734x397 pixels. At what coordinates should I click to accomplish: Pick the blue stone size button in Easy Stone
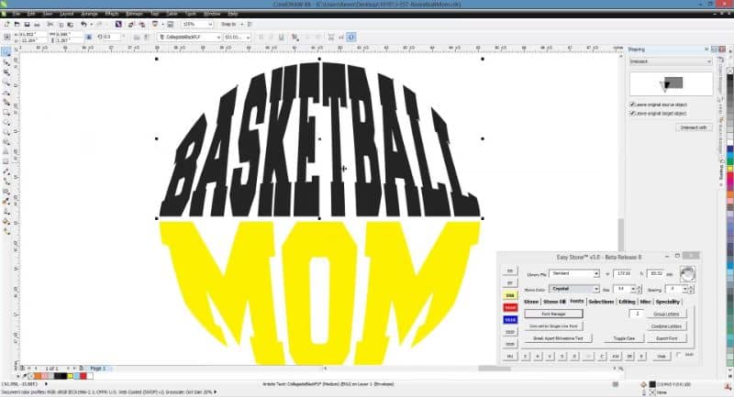click(x=510, y=320)
